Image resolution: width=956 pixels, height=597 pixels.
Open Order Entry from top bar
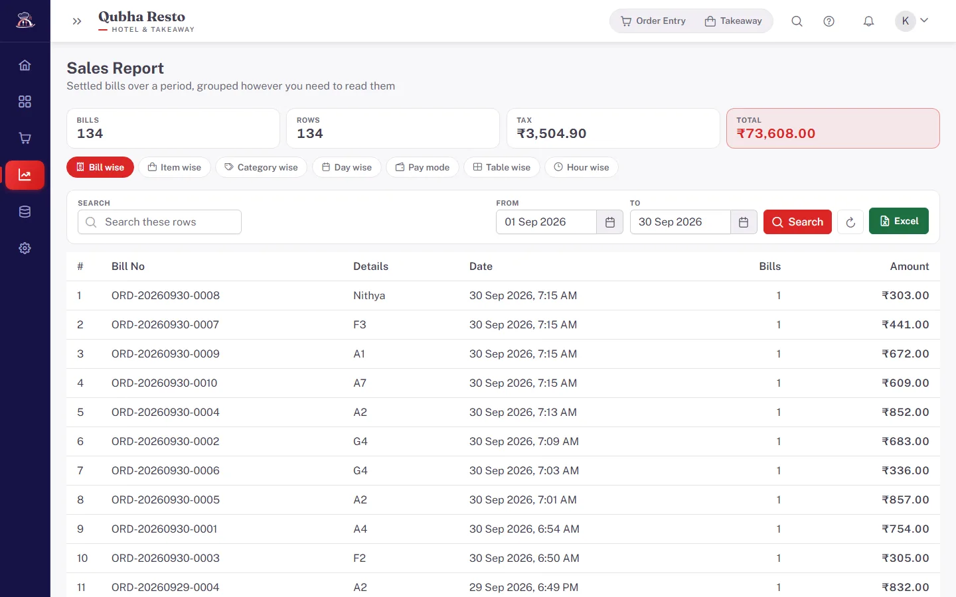pyautogui.click(x=653, y=21)
